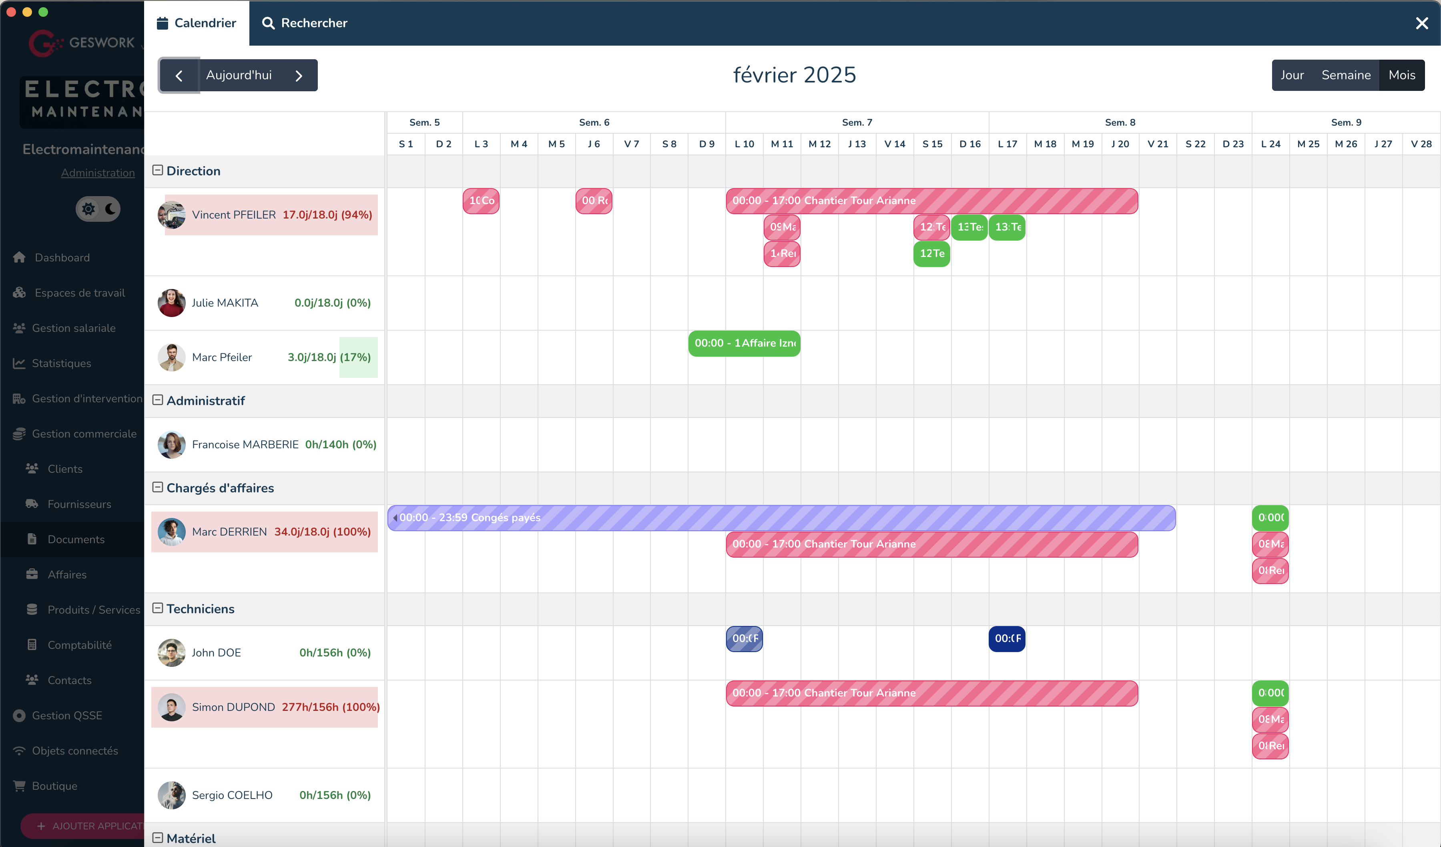Click the Aujourd'hui button
The width and height of the screenshot is (1441, 847).
click(x=239, y=75)
